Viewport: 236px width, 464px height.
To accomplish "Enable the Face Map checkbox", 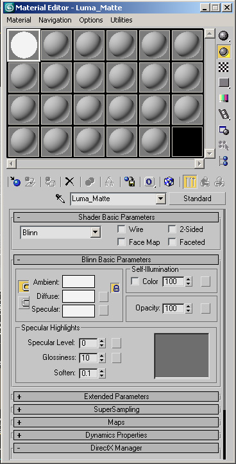I will (121, 242).
